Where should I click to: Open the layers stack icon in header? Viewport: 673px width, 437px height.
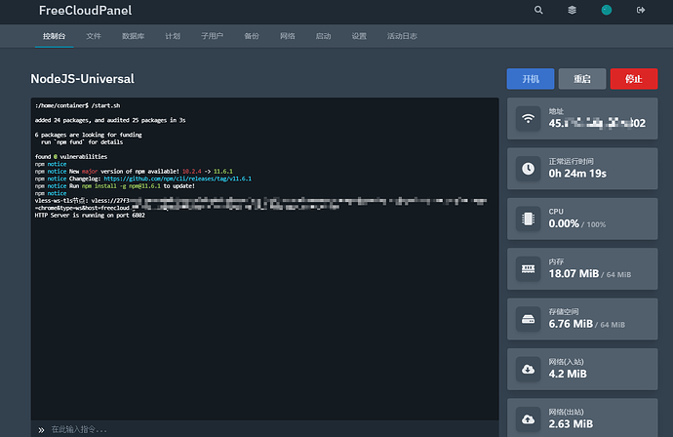pos(572,11)
